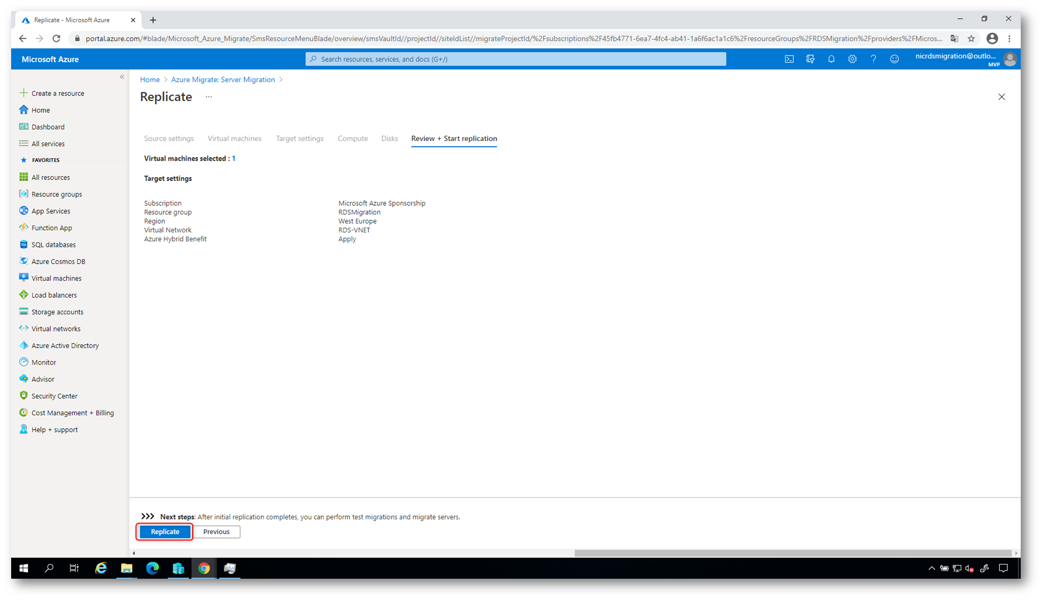This screenshot has height=601, width=1043.
Task: Open the Dashboard sidebar icon
Action: (23, 127)
